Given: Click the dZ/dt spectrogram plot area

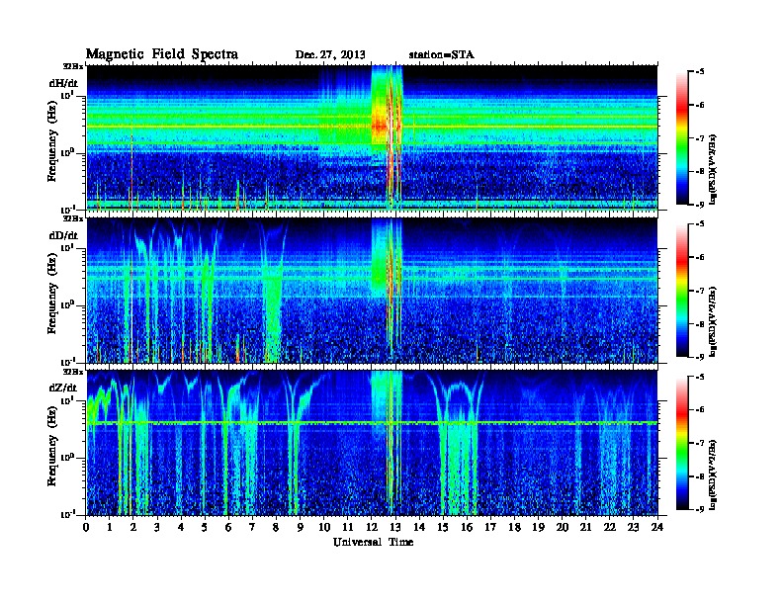Looking at the screenshot, I should pos(372,443).
